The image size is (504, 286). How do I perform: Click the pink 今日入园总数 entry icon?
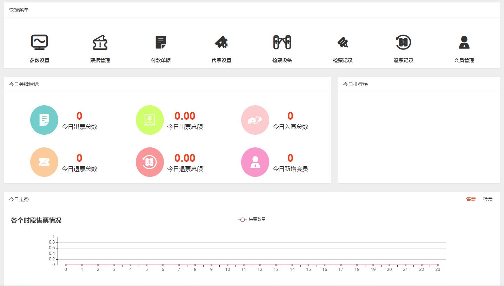255,120
